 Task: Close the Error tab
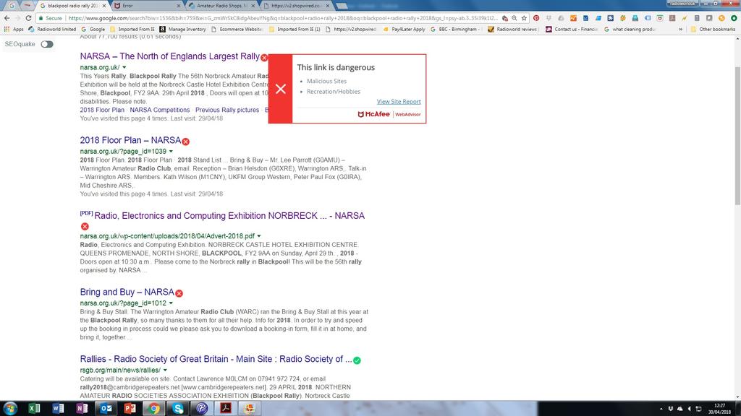(179, 6)
